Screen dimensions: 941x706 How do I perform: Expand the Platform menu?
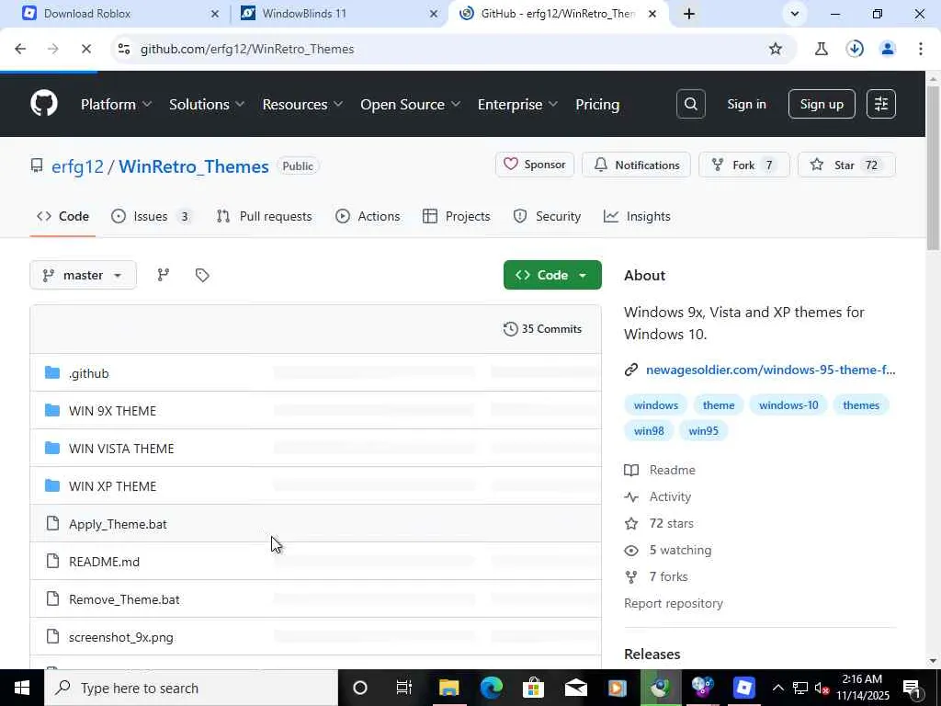[x=116, y=105]
